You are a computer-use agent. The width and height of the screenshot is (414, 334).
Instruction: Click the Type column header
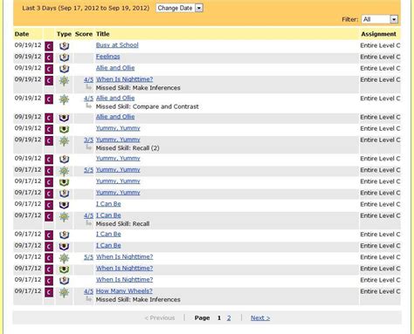point(64,34)
